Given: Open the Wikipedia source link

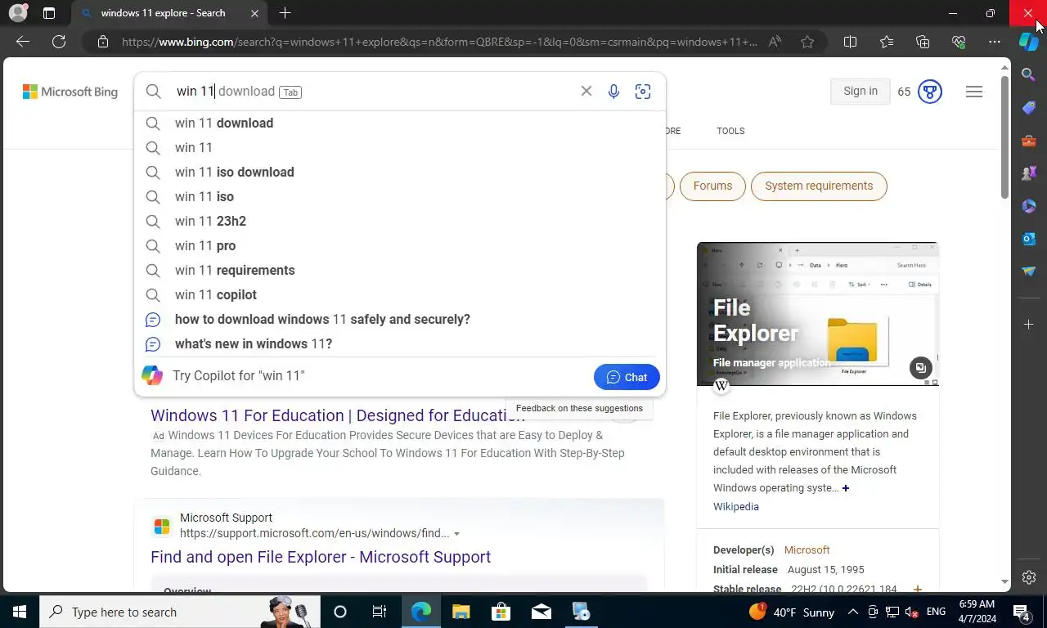Looking at the screenshot, I should [735, 506].
